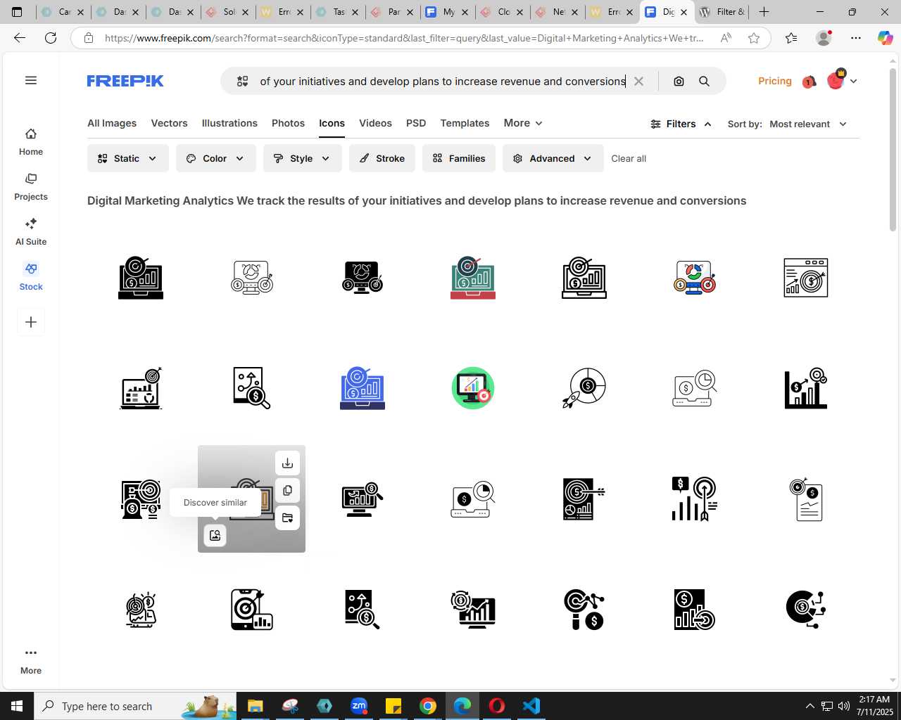This screenshot has height=720, width=901.
Task: Click the plus button in the sidebar
Action: 31,322
